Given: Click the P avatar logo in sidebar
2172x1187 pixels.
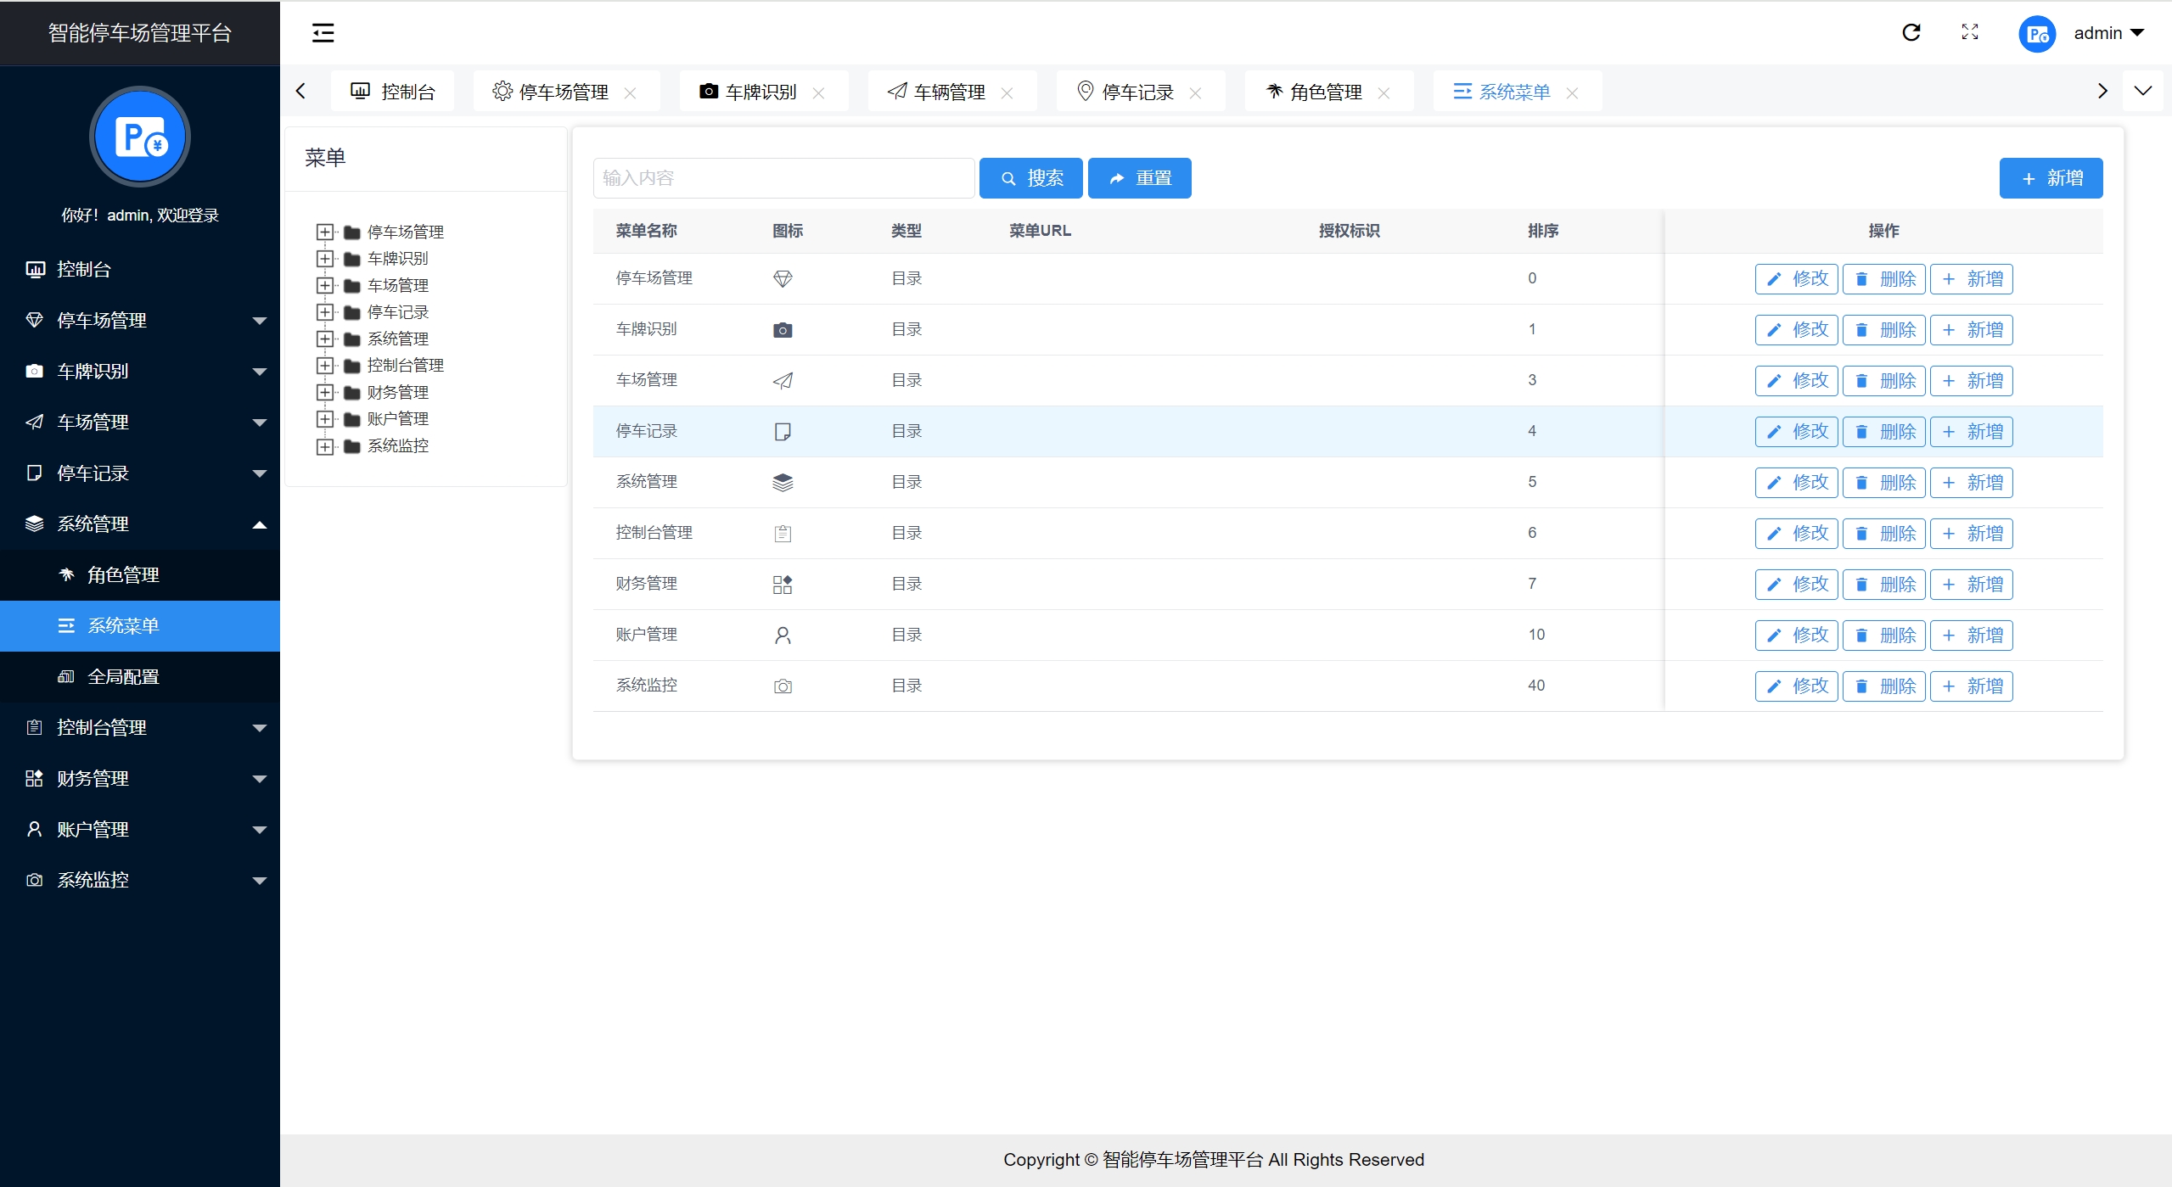Looking at the screenshot, I should (x=140, y=137).
